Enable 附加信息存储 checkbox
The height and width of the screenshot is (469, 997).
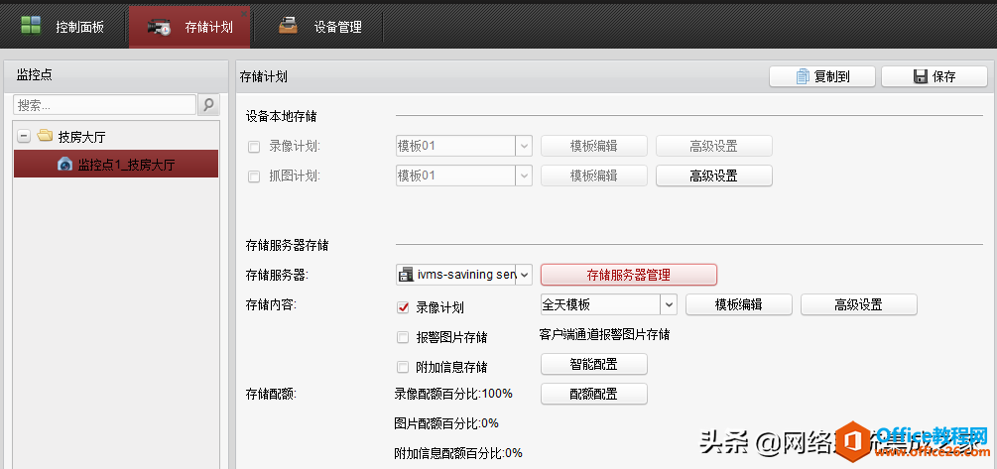pyautogui.click(x=403, y=367)
